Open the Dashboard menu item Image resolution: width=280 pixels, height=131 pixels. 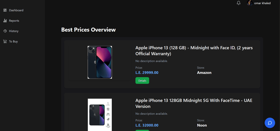tap(16, 10)
